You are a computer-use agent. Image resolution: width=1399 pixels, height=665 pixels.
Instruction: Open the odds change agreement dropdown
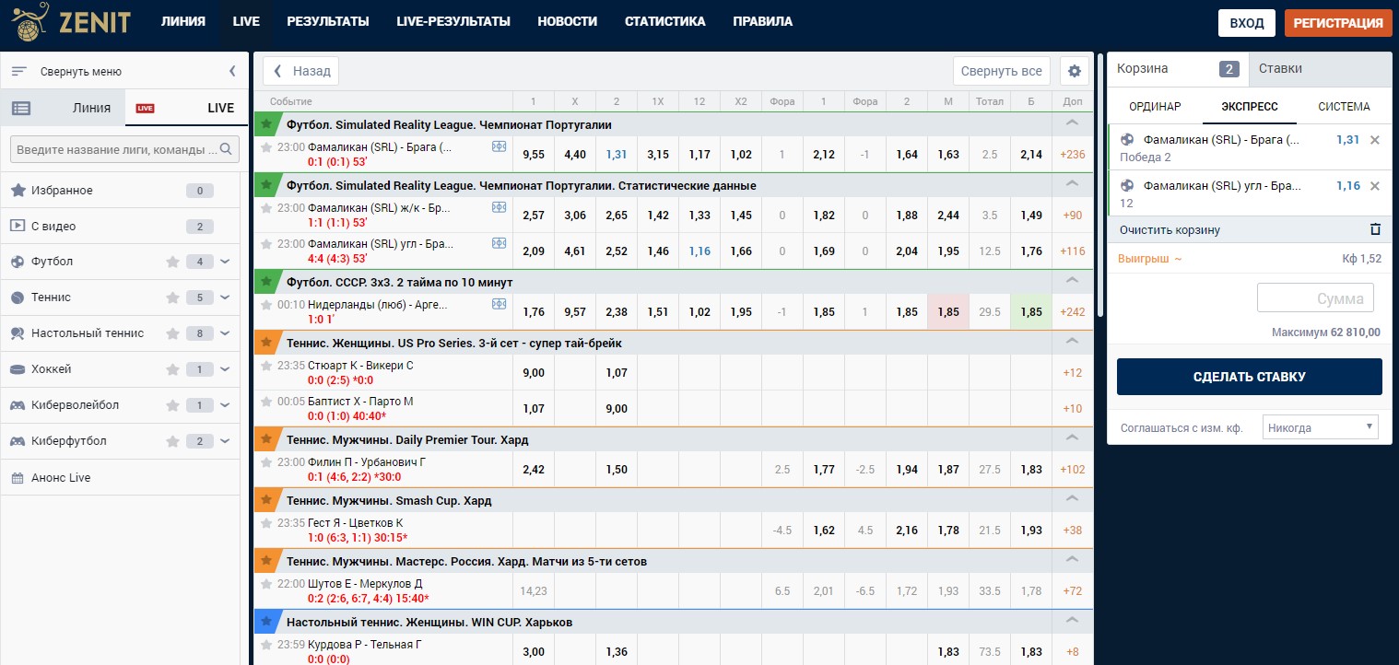pyautogui.click(x=1320, y=427)
